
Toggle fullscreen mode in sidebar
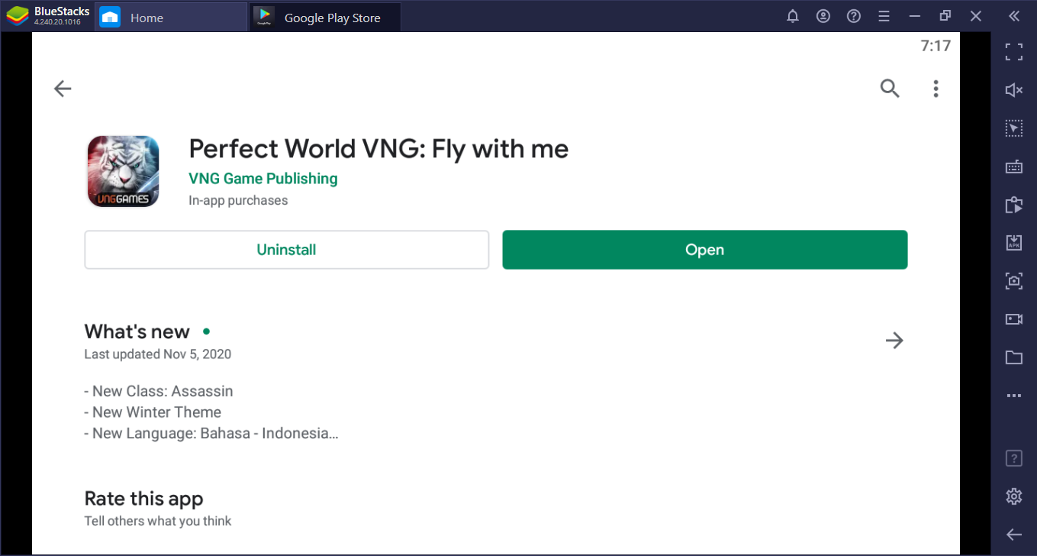click(1013, 52)
